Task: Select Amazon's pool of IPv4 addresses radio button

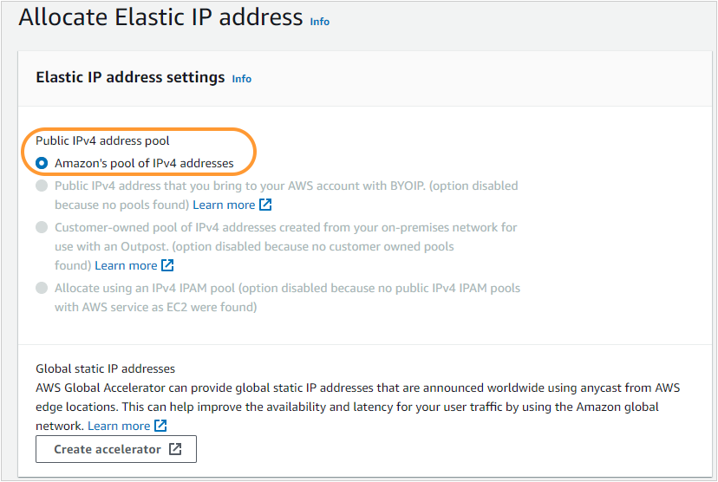Action: 42,163
